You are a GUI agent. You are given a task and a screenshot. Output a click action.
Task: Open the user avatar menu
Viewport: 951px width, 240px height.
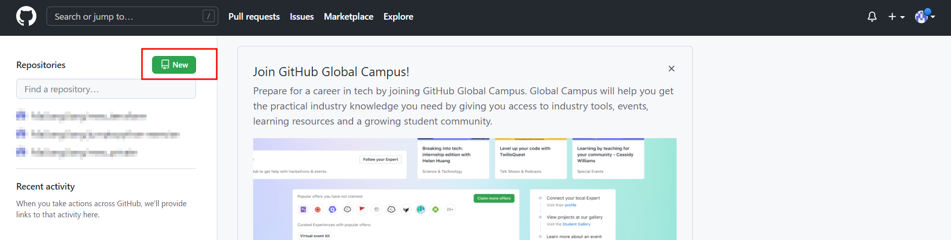click(925, 17)
